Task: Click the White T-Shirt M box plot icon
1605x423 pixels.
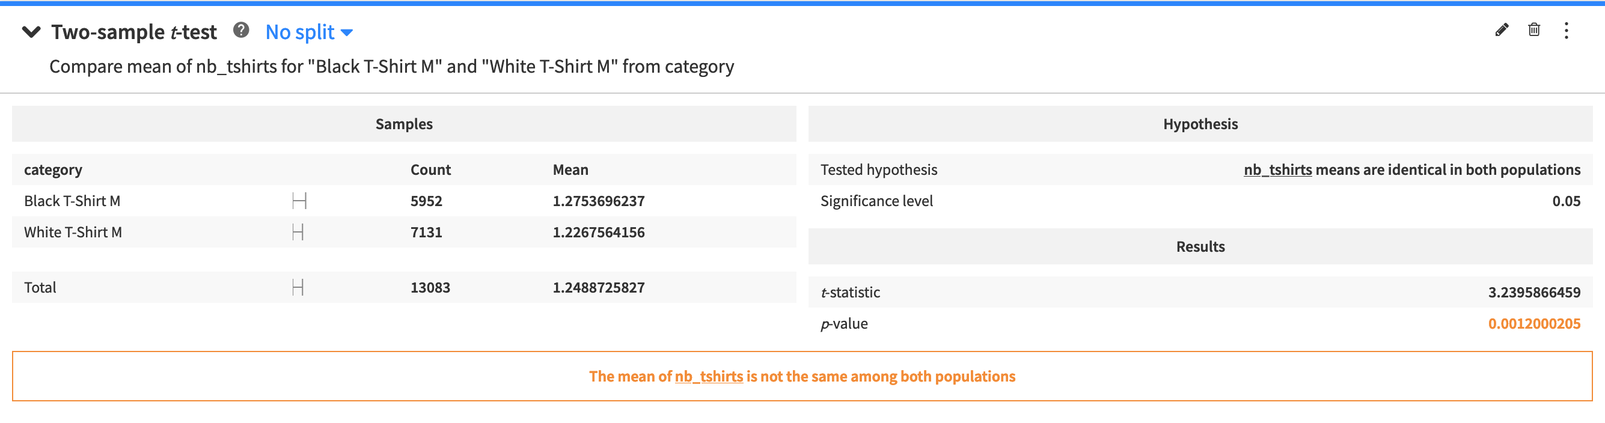Action: point(298,233)
